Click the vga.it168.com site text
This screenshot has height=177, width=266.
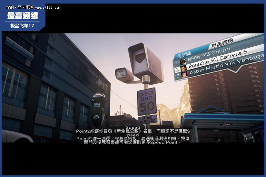(47, 8)
